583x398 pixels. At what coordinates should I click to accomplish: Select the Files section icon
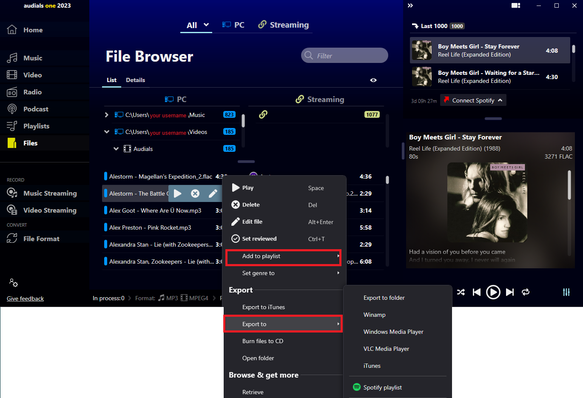click(x=12, y=143)
